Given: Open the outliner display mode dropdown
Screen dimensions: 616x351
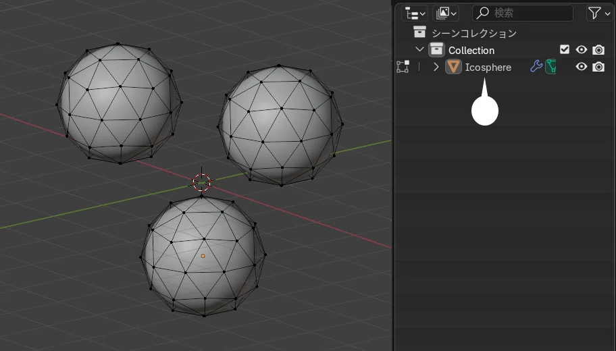Looking at the screenshot, I should pos(446,13).
